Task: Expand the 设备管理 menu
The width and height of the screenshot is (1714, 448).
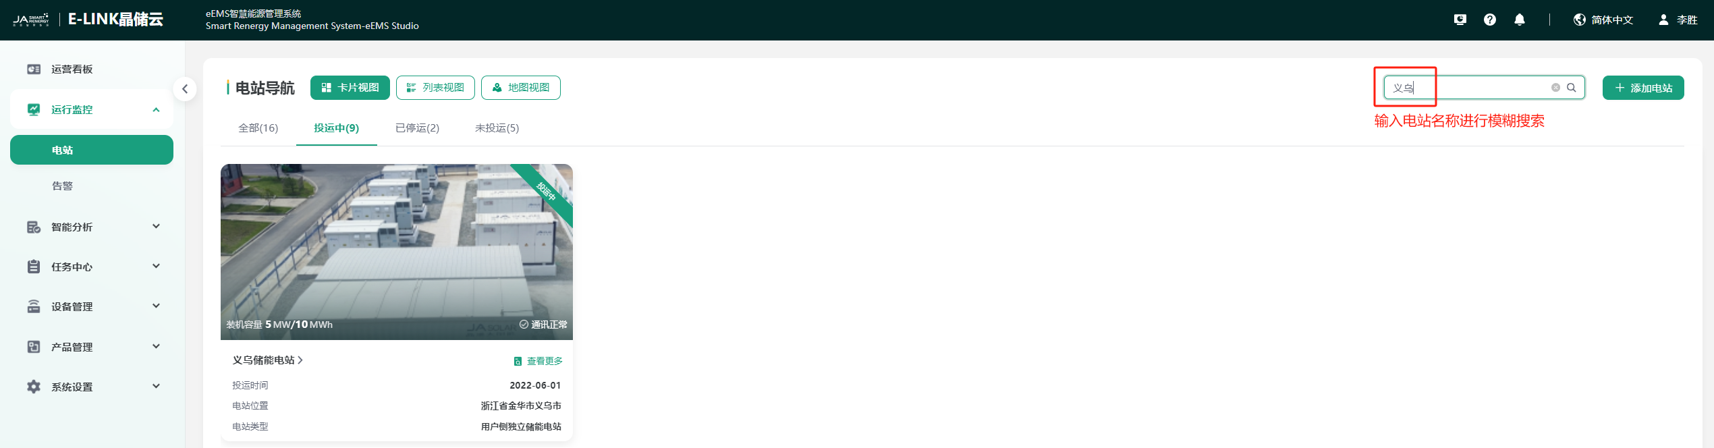Action: [92, 306]
